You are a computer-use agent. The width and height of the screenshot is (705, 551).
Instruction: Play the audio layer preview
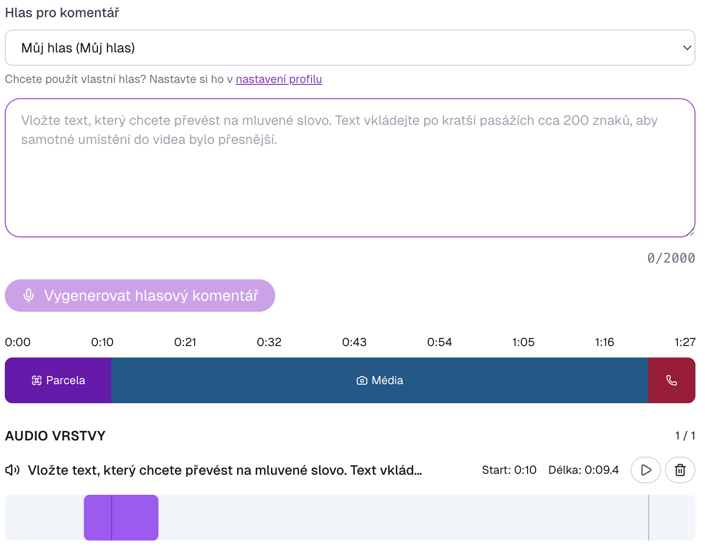[x=645, y=470]
